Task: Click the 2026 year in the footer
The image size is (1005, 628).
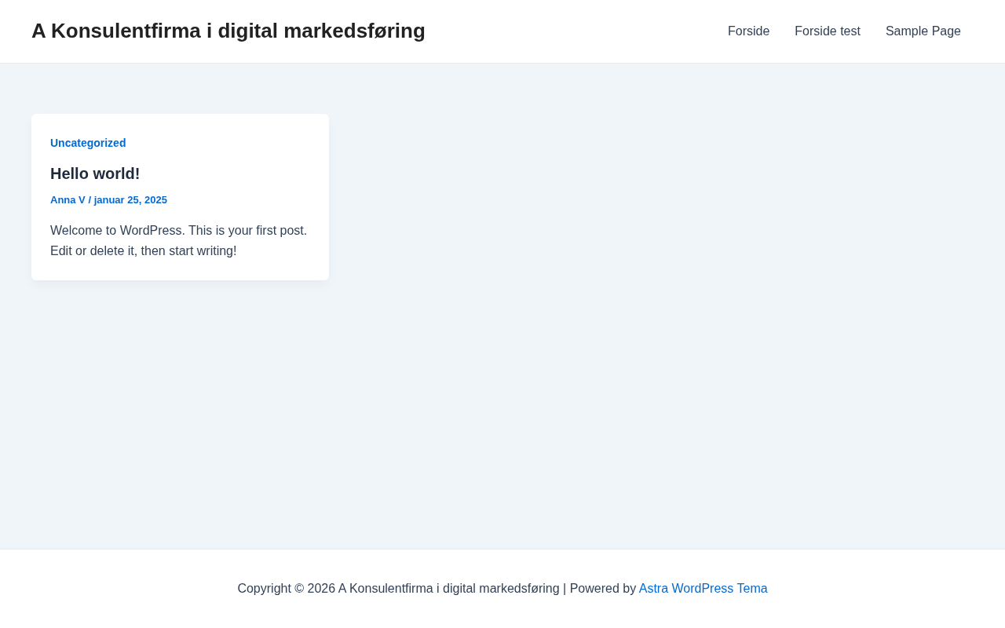Action: point(320,589)
